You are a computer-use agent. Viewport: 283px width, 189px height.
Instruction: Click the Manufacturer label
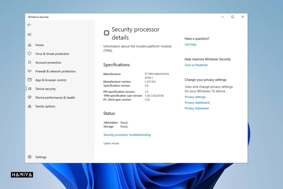click(x=112, y=74)
